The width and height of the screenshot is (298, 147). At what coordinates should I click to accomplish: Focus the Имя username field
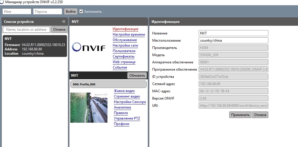coord(17,12)
